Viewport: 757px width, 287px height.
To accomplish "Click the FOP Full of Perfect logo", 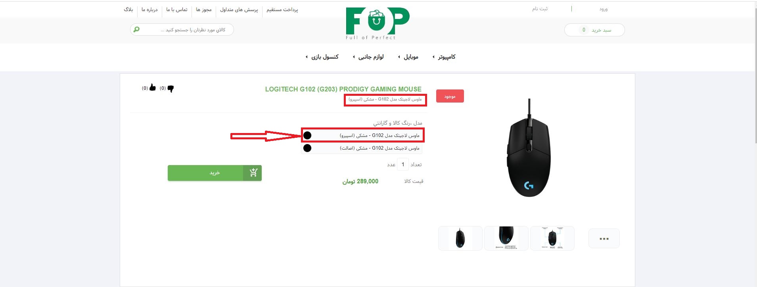I will click(377, 23).
